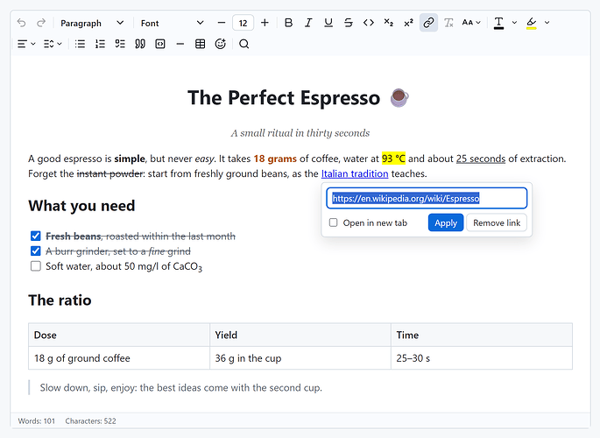Image resolution: width=600 pixels, height=438 pixels.
Task: Click the Words: 101 status entry
Action: 37,421
